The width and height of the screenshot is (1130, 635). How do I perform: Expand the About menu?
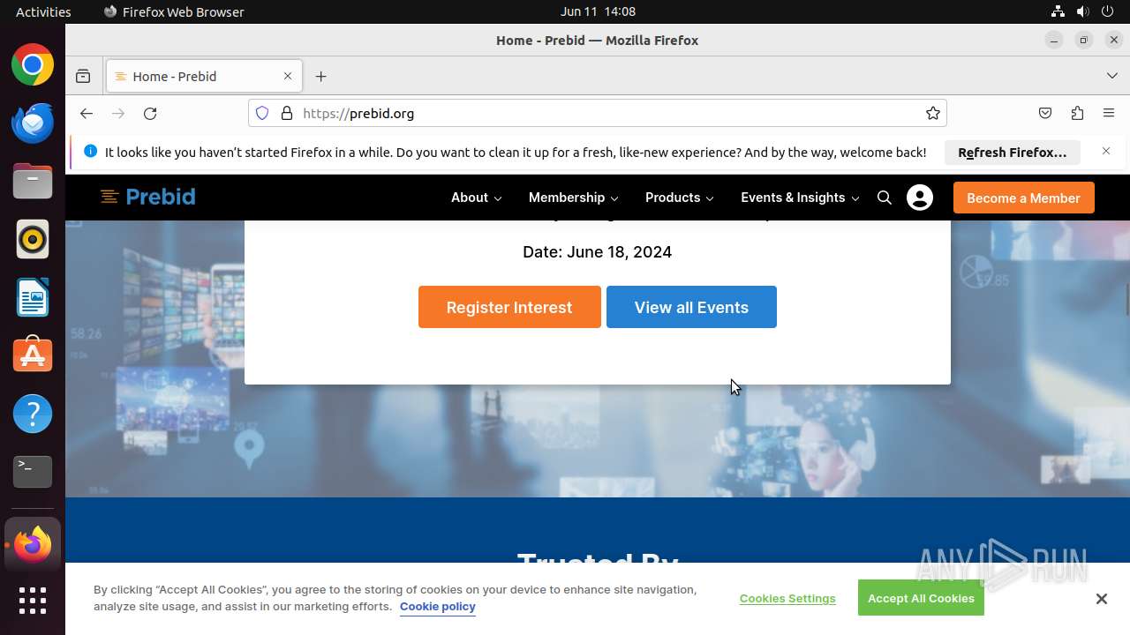coord(477,198)
